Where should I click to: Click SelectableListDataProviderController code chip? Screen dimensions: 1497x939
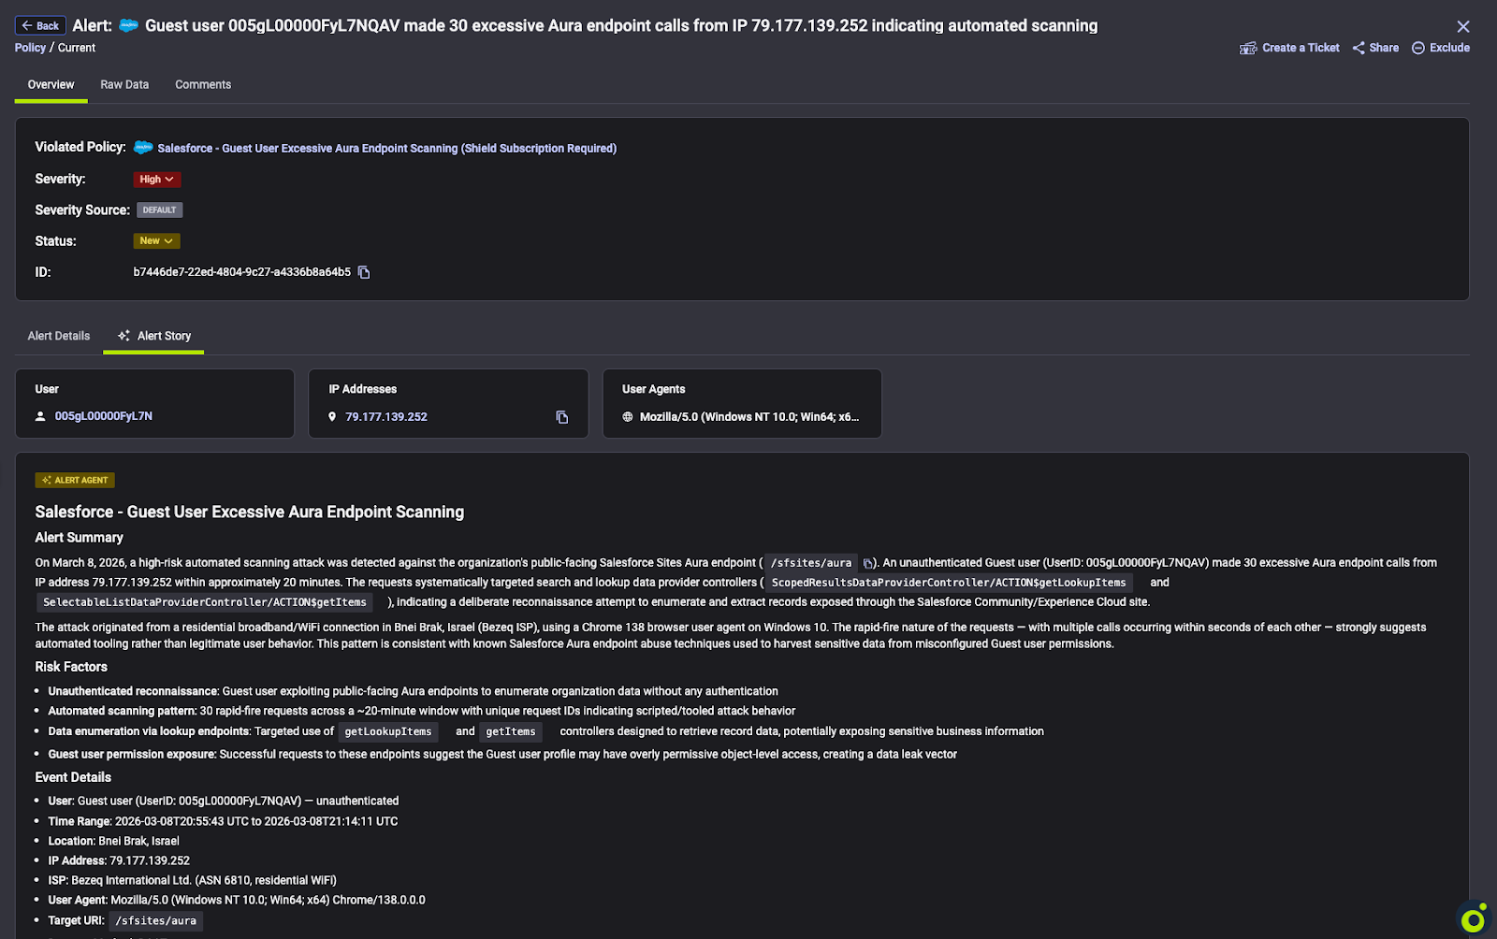pos(205,602)
